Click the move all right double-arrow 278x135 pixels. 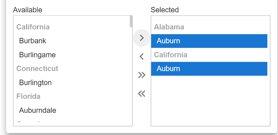142,75
